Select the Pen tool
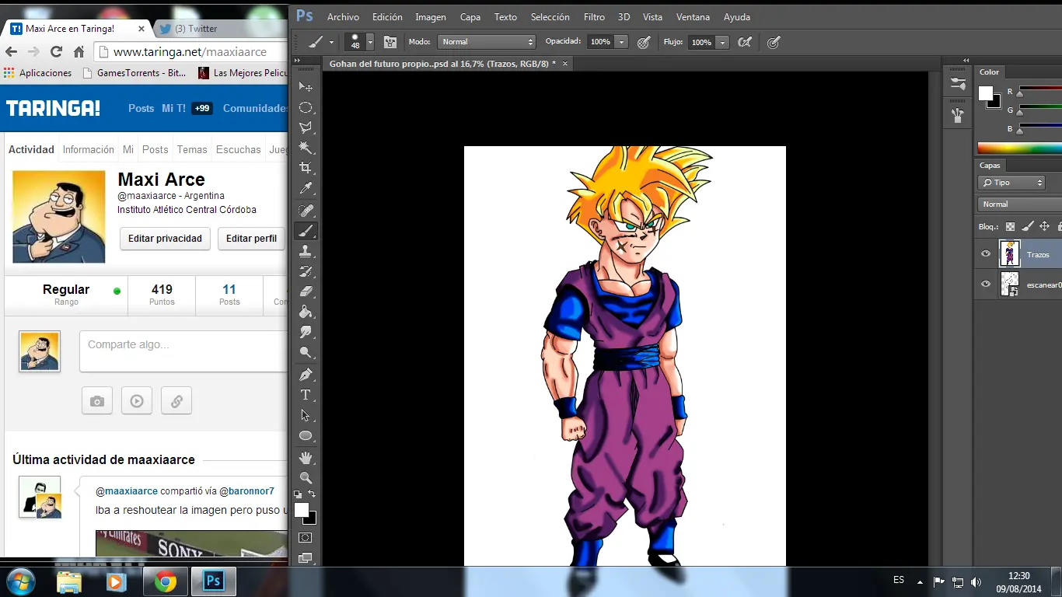Screen dimensions: 1062x597 click(x=306, y=375)
